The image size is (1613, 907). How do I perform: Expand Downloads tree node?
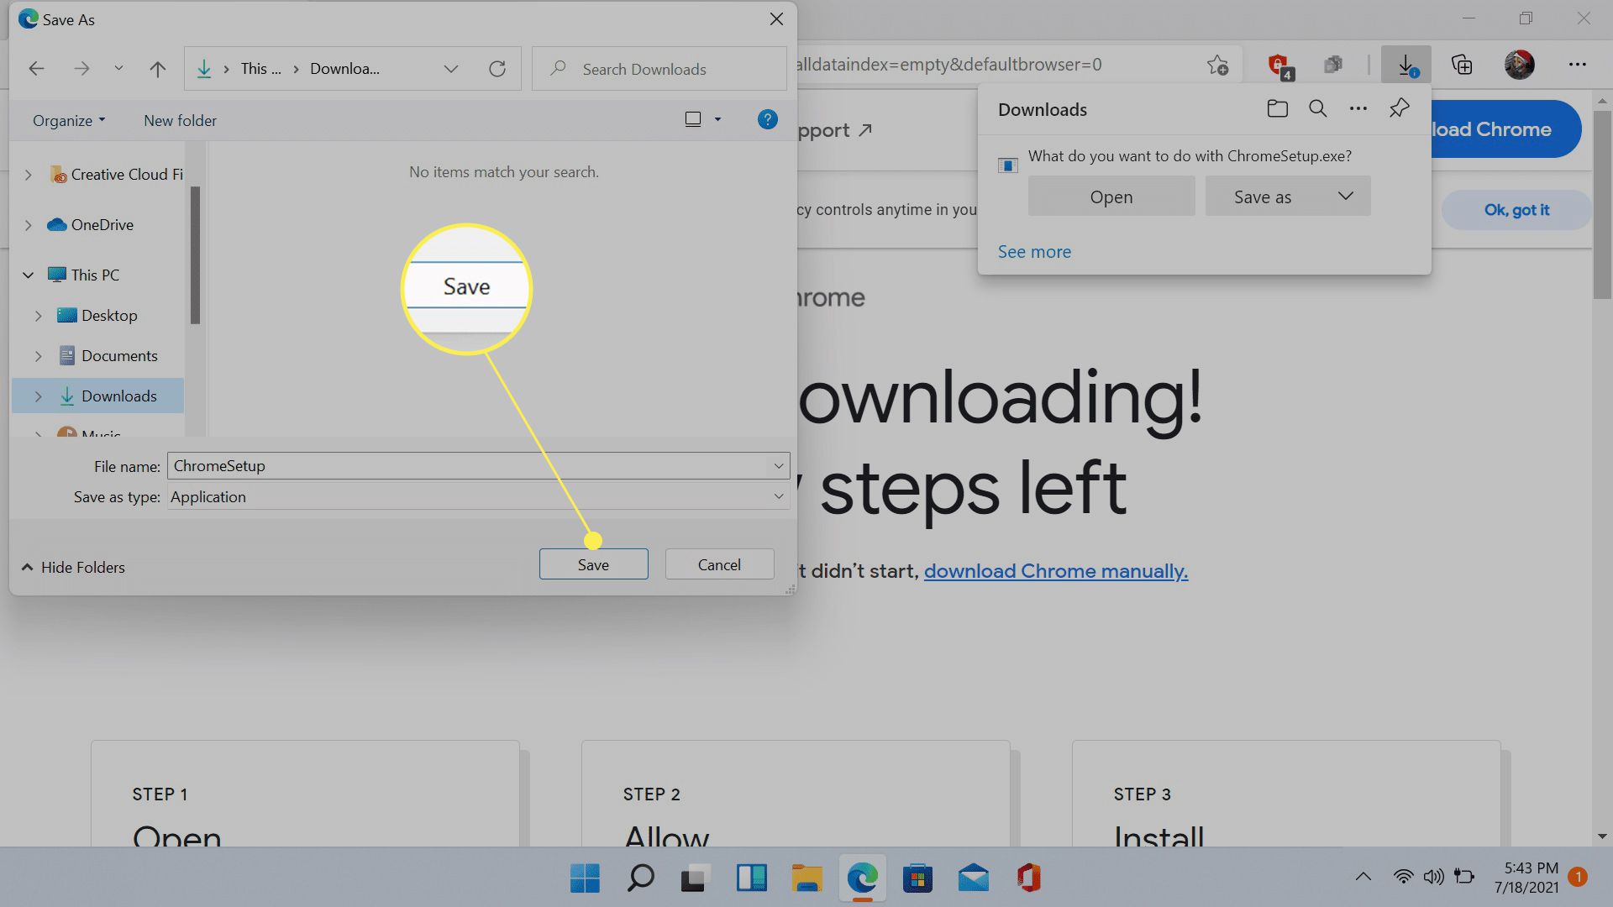pyautogui.click(x=39, y=396)
